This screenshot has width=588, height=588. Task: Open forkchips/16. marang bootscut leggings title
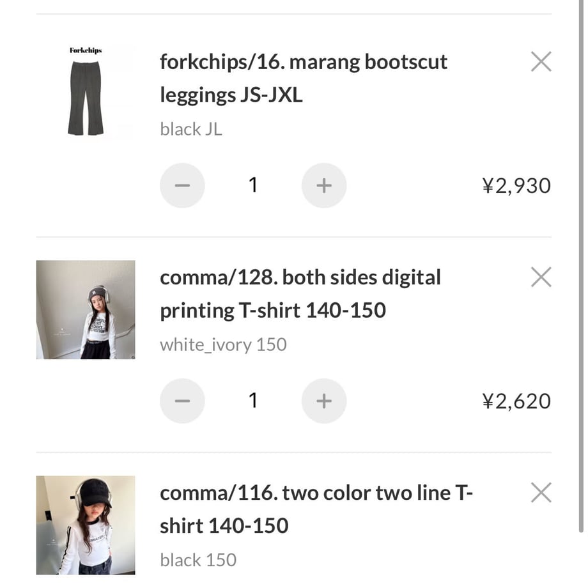[x=304, y=78]
